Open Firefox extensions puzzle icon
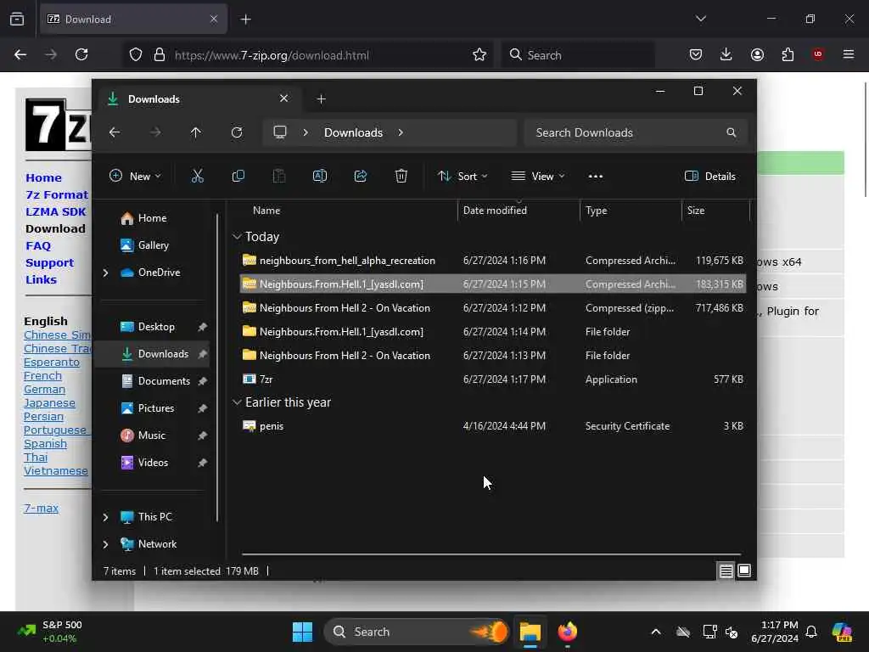Image resolution: width=869 pixels, height=652 pixels. point(788,54)
